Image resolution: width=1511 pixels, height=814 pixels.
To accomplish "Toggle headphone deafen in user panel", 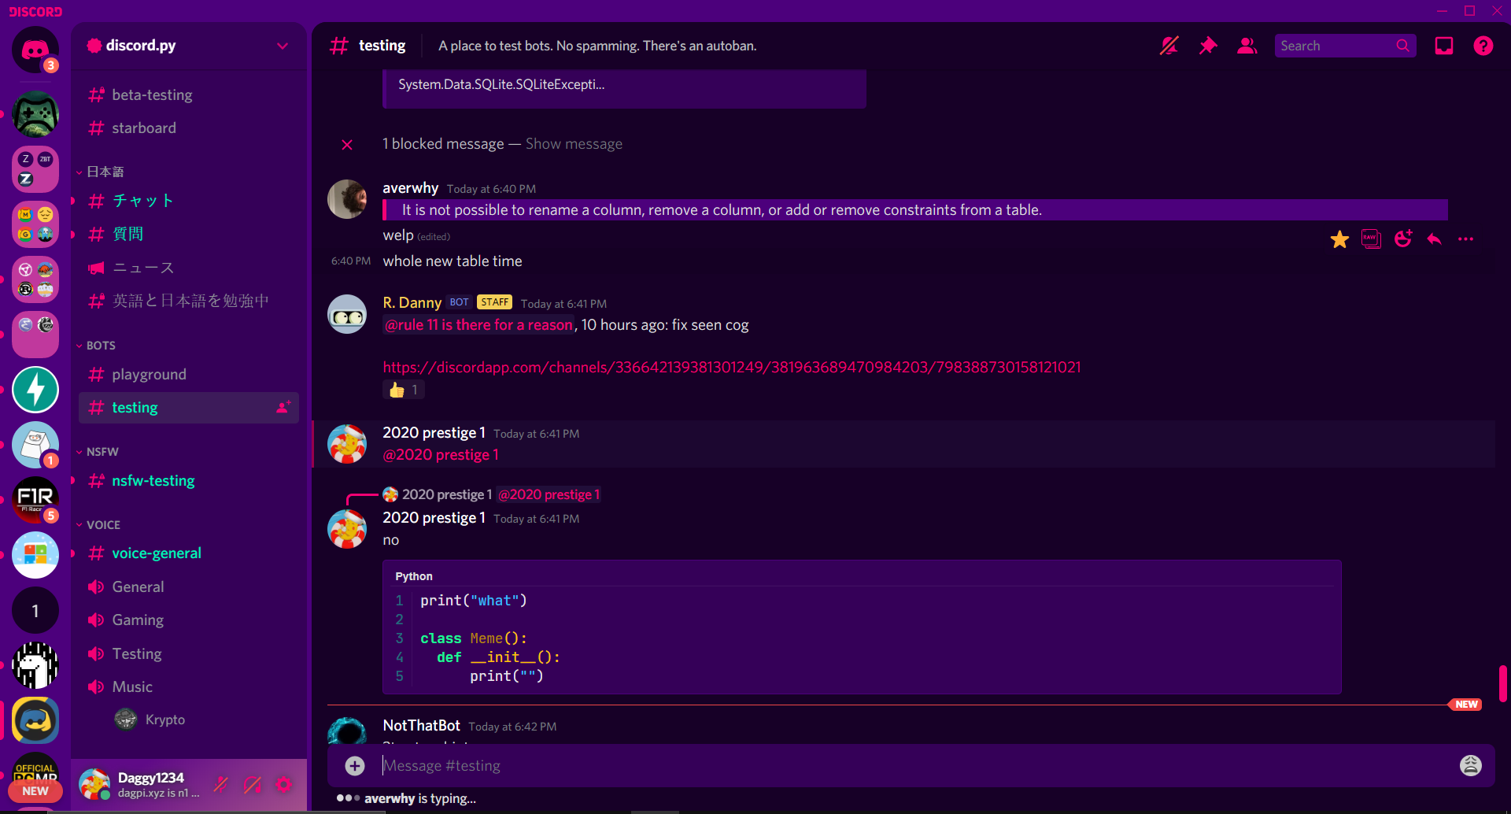I will click(253, 784).
